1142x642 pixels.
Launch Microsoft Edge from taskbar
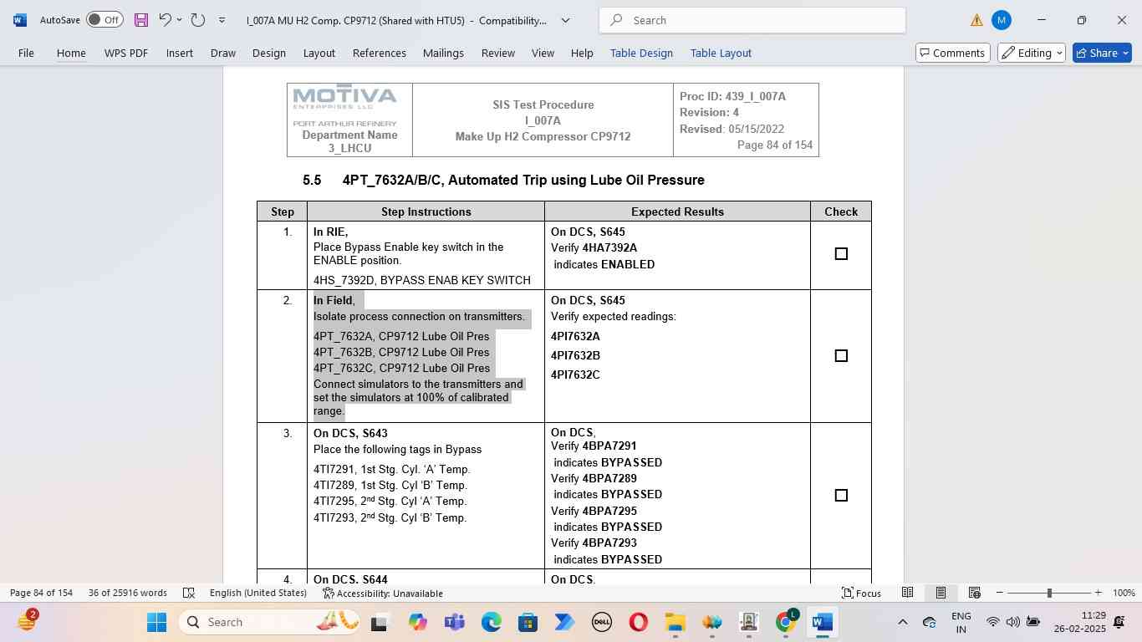pos(491,622)
